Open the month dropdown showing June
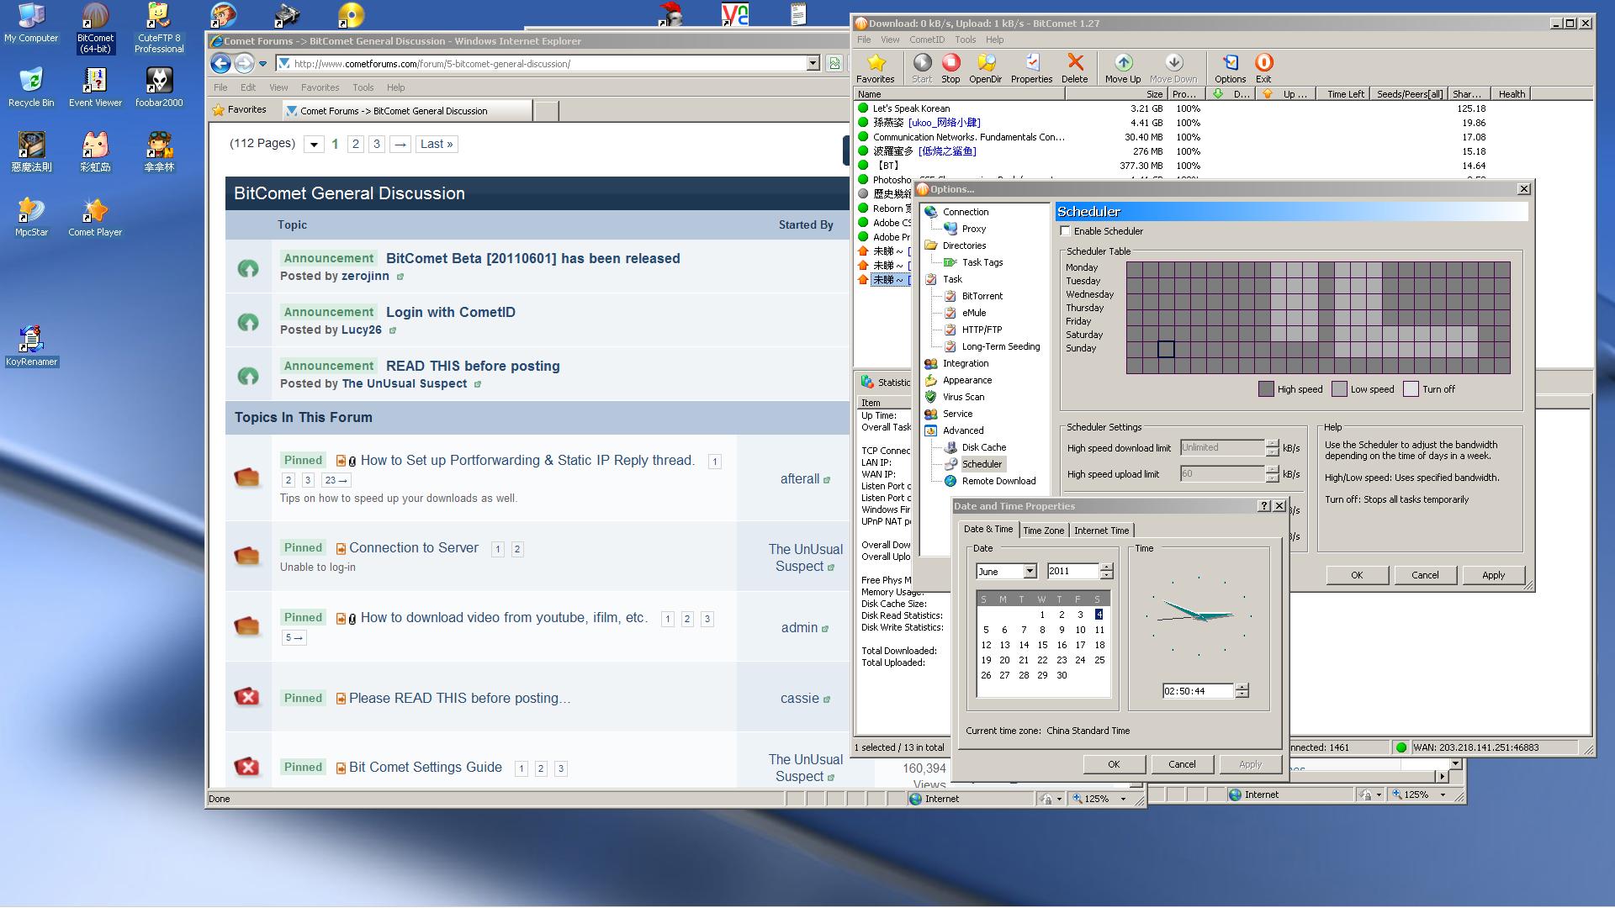Image resolution: width=1615 pixels, height=908 pixels. tap(1030, 572)
